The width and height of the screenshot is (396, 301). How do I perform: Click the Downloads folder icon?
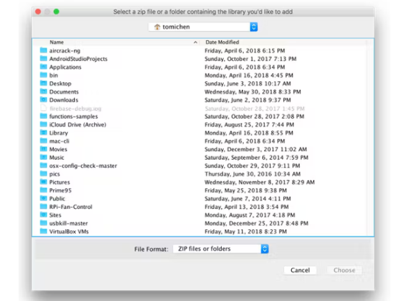pyautogui.click(x=43, y=100)
